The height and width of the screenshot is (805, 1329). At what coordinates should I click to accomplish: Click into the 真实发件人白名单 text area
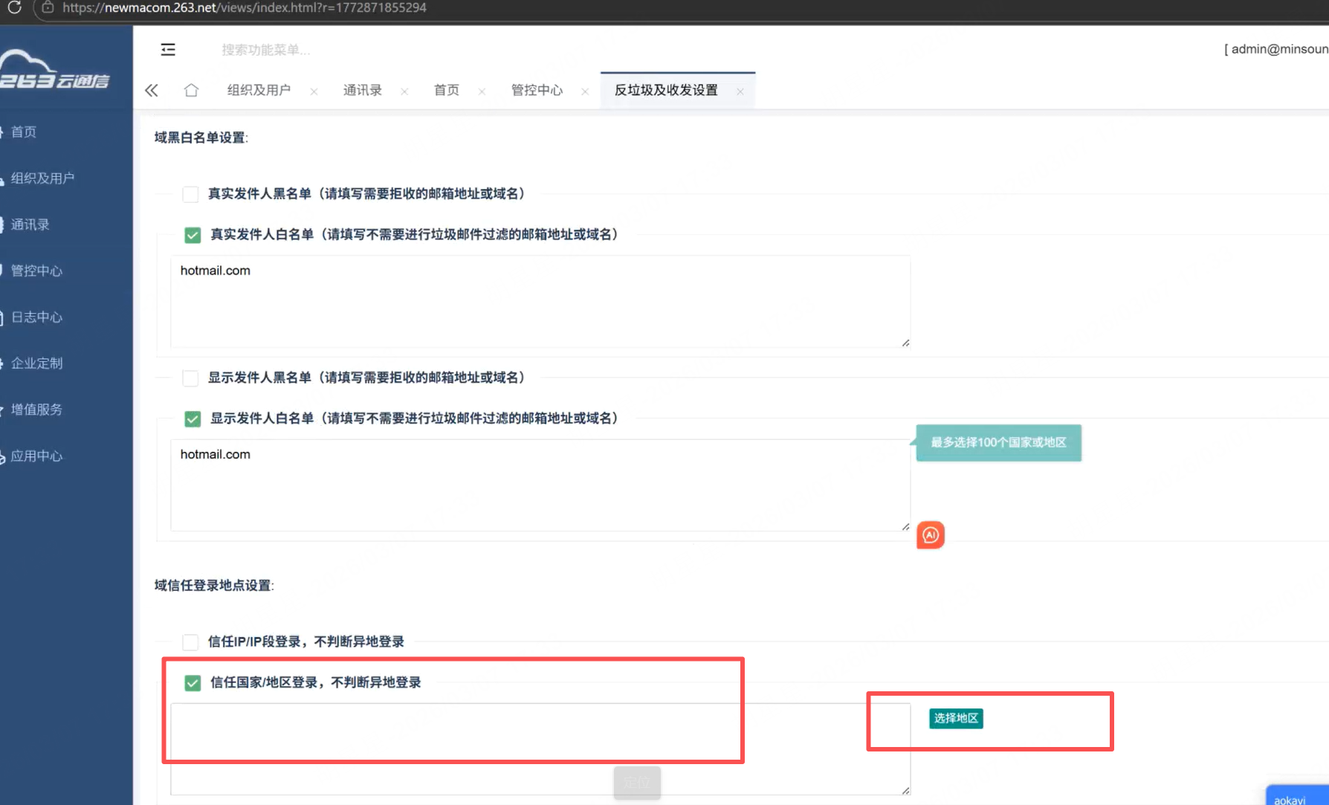[x=540, y=301]
